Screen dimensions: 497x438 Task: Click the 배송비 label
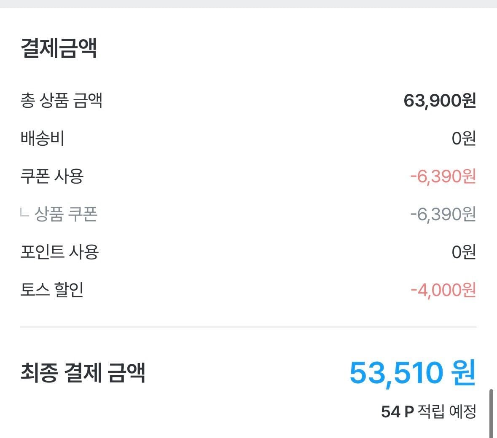click(42, 138)
